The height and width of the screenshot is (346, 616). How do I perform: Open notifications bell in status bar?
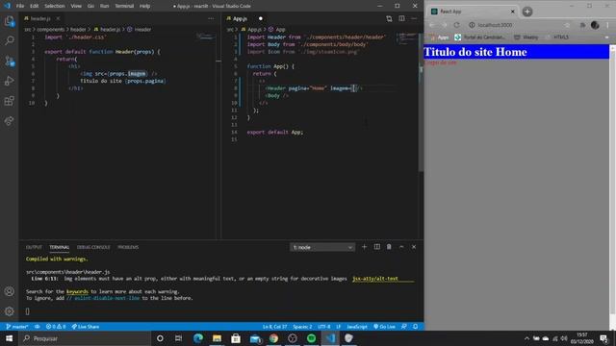415,327
